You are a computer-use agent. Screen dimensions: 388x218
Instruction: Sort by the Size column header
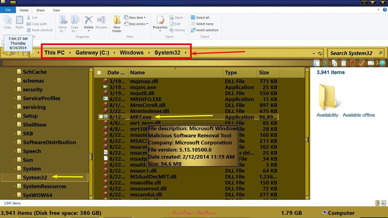(x=268, y=72)
